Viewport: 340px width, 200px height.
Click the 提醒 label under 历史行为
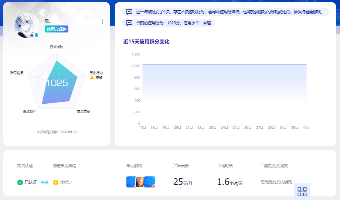(99, 77)
